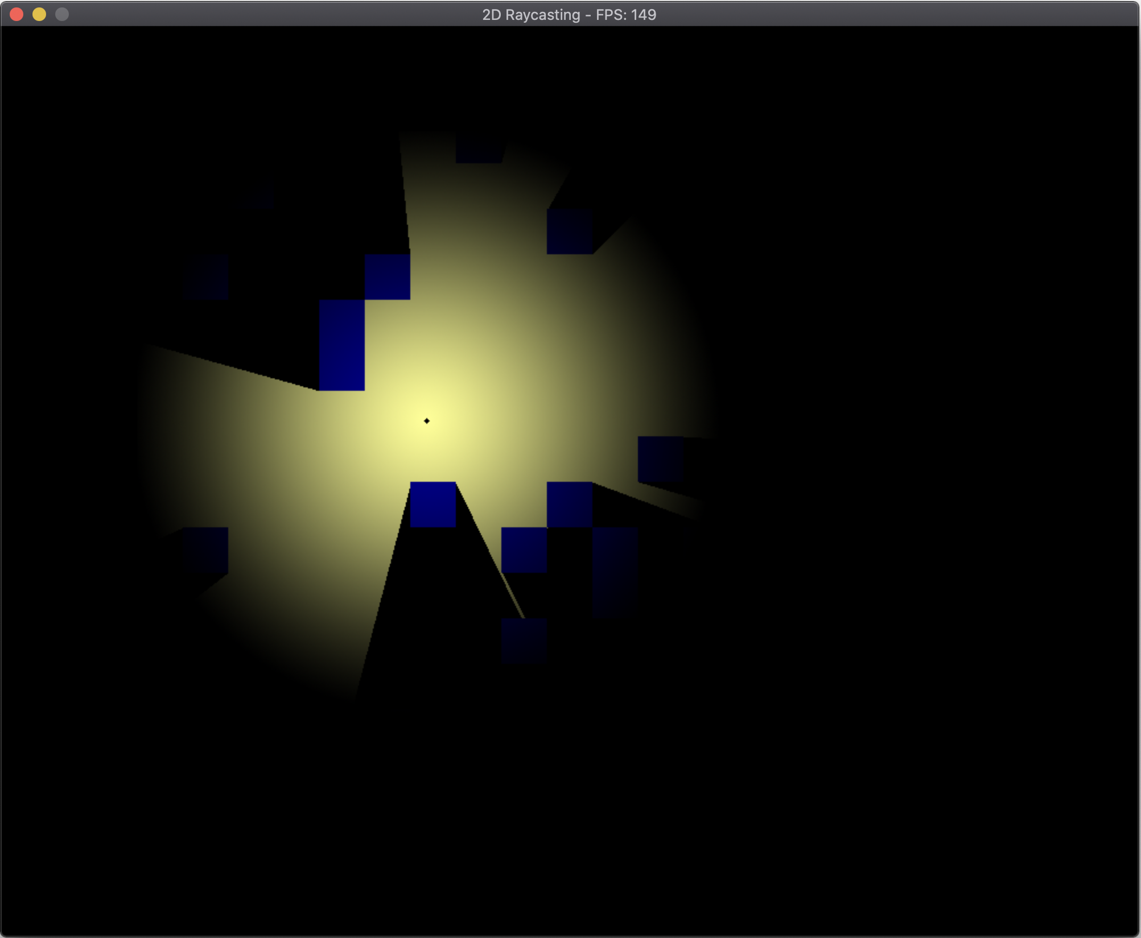Minimize the window with yellow button

tap(39, 14)
